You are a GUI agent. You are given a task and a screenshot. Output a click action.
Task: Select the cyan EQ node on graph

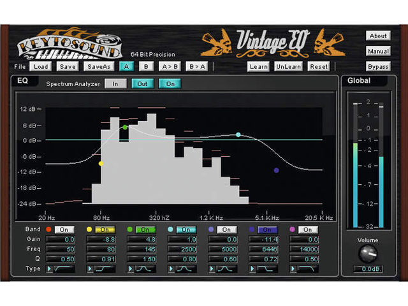point(238,135)
